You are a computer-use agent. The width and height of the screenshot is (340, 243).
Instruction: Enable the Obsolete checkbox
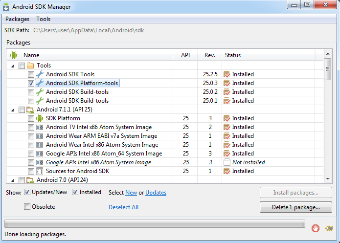click(x=27, y=207)
